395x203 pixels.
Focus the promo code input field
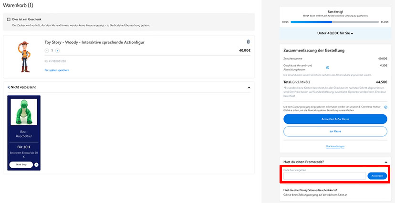325,176
